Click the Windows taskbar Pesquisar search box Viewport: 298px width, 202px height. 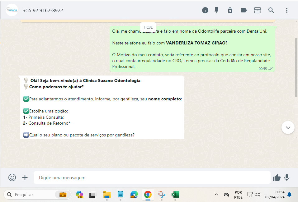(38, 195)
